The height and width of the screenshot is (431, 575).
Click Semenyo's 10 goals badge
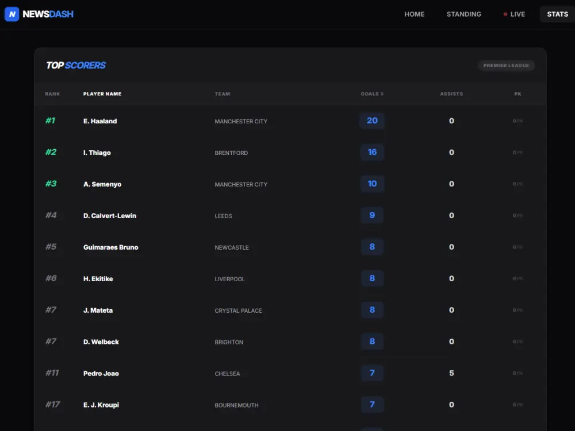372,184
